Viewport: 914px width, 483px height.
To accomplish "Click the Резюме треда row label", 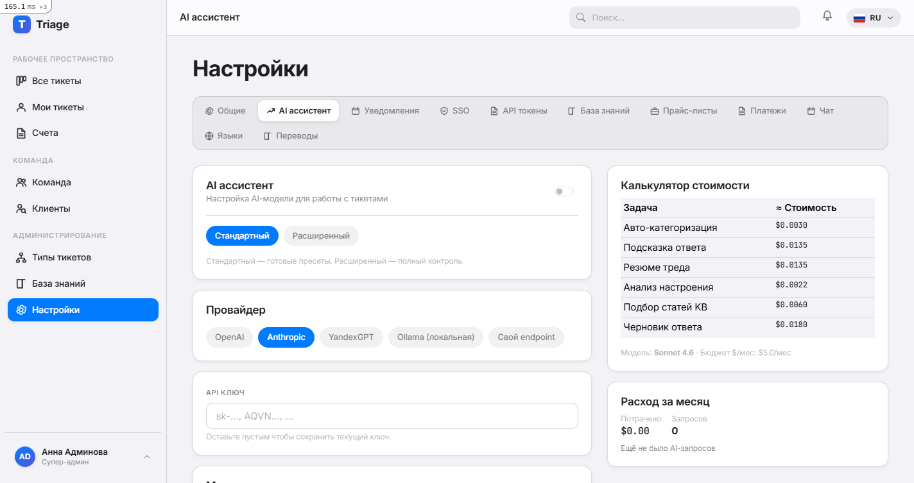I will pos(657,267).
